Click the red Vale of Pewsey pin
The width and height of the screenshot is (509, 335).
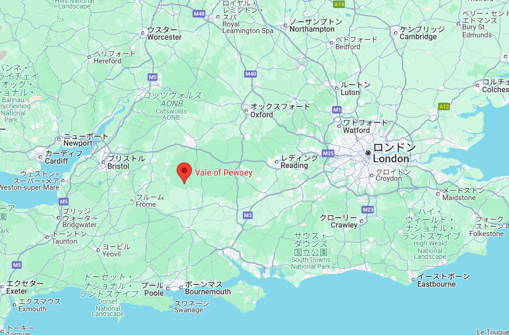[184, 173]
